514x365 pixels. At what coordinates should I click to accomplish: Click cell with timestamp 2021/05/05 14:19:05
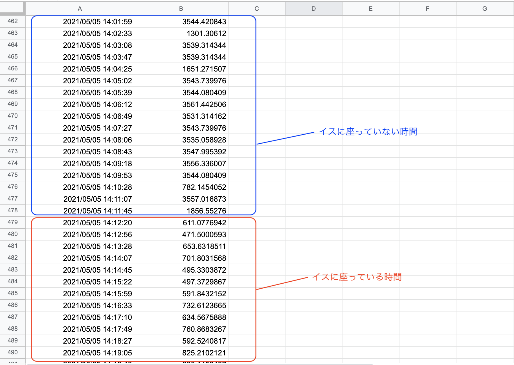point(97,353)
